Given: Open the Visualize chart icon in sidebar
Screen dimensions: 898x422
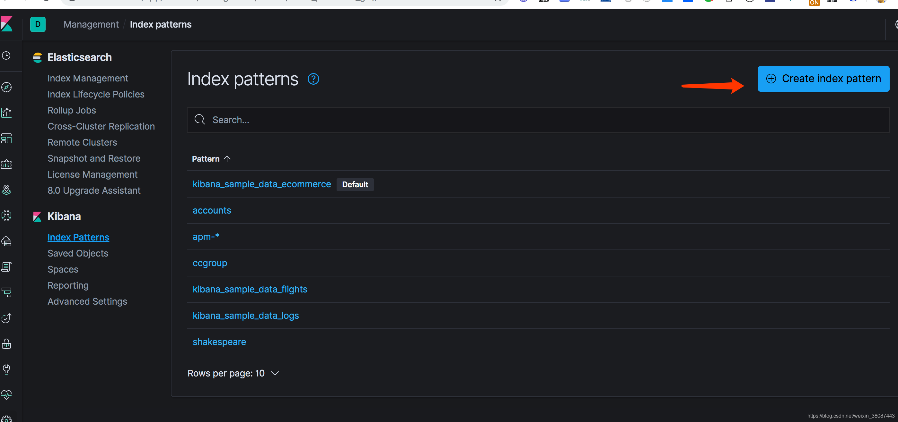Looking at the screenshot, I should click(x=7, y=113).
